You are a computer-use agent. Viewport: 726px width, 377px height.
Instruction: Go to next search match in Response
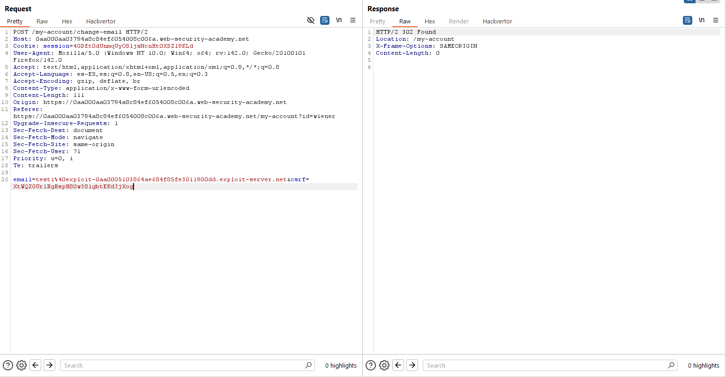pos(412,365)
